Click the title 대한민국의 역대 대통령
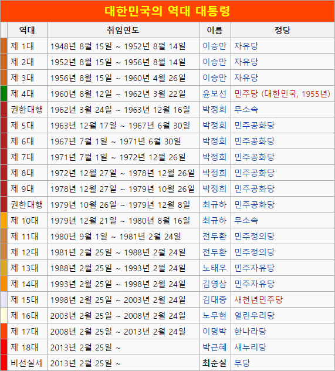 click(x=167, y=11)
